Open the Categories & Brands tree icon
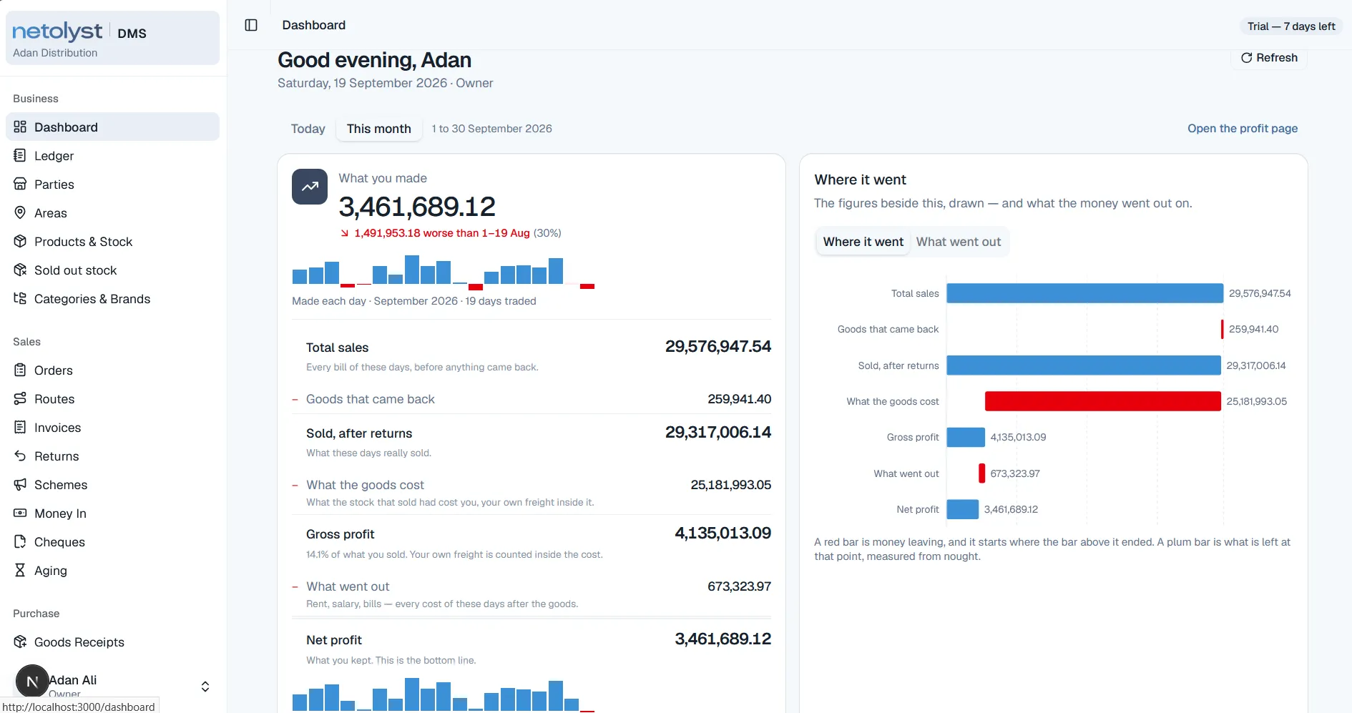 coord(20,298)
